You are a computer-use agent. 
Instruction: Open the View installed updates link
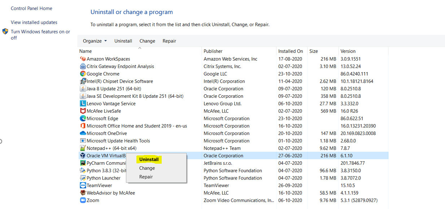[x=34, y=22]
